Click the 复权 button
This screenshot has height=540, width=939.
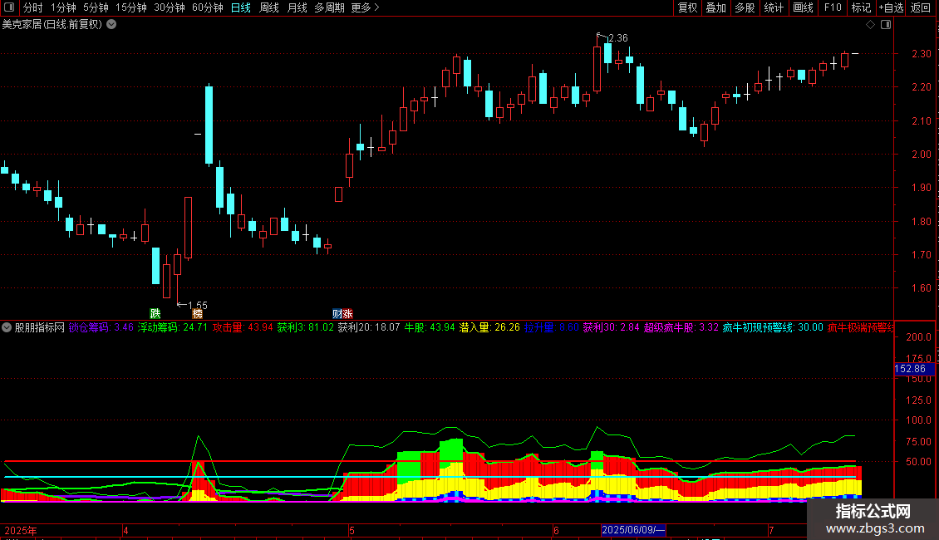click(x=687, y=7)
